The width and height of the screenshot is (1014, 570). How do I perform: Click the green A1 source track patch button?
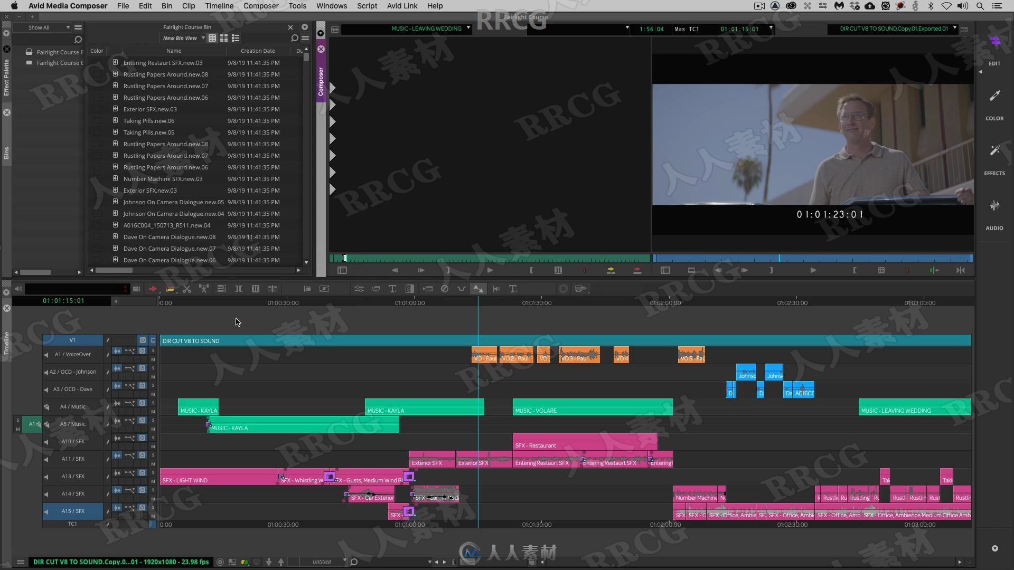click(x=32, y=424)
